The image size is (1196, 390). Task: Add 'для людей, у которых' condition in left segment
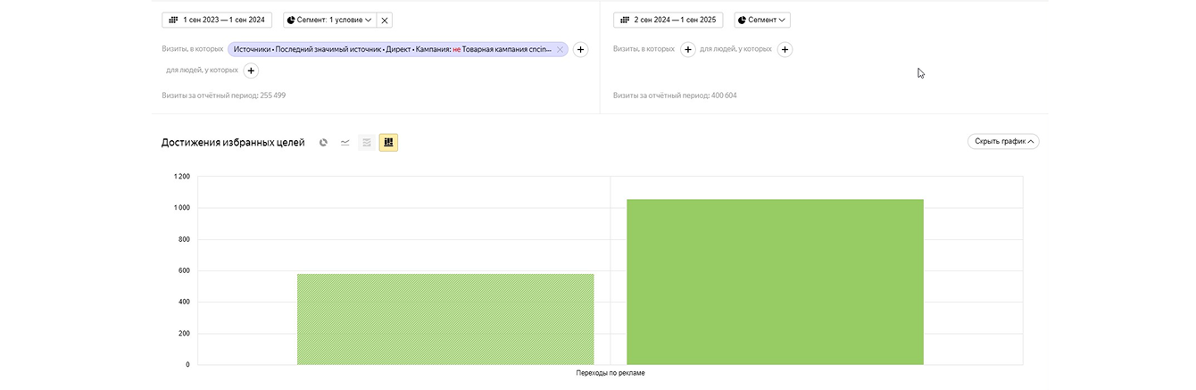point(251,71)
